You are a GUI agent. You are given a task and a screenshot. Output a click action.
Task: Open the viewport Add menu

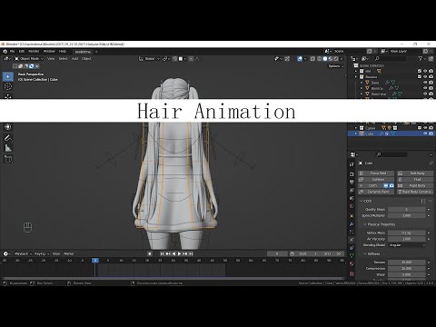tap(74, 59)
